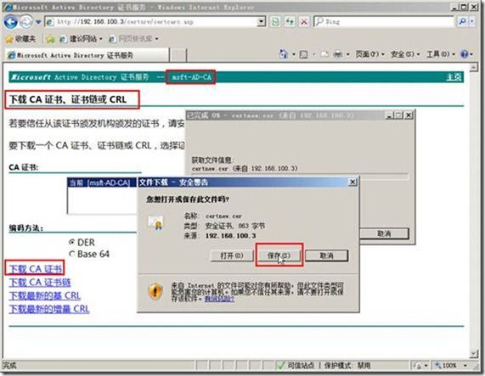Click the 下载最新的基 CRL link
Screen dimensions: 485x376
pos(45,295)
